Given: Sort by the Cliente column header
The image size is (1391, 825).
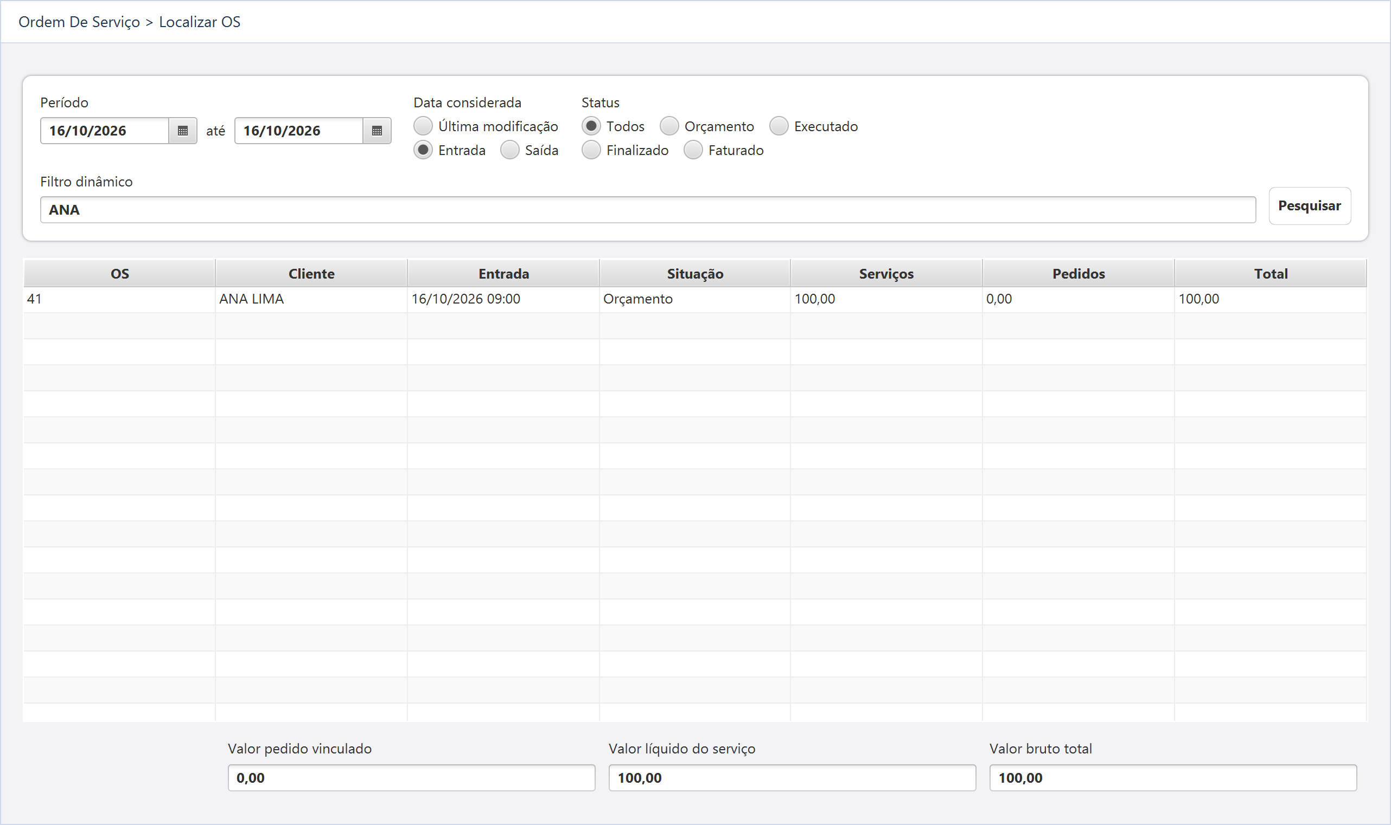Looking at the screenshot, I should pyautogui.click(x=311, y=274).
